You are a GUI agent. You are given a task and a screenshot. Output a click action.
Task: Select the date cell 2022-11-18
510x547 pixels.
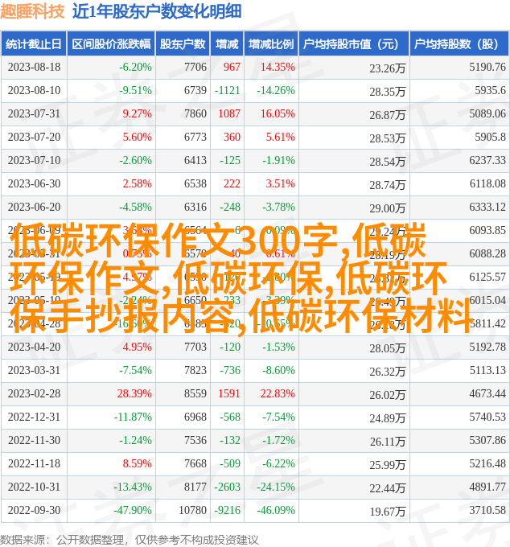tap(34, 464)
